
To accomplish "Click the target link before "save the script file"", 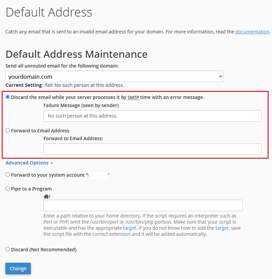I will click(222, 228).
